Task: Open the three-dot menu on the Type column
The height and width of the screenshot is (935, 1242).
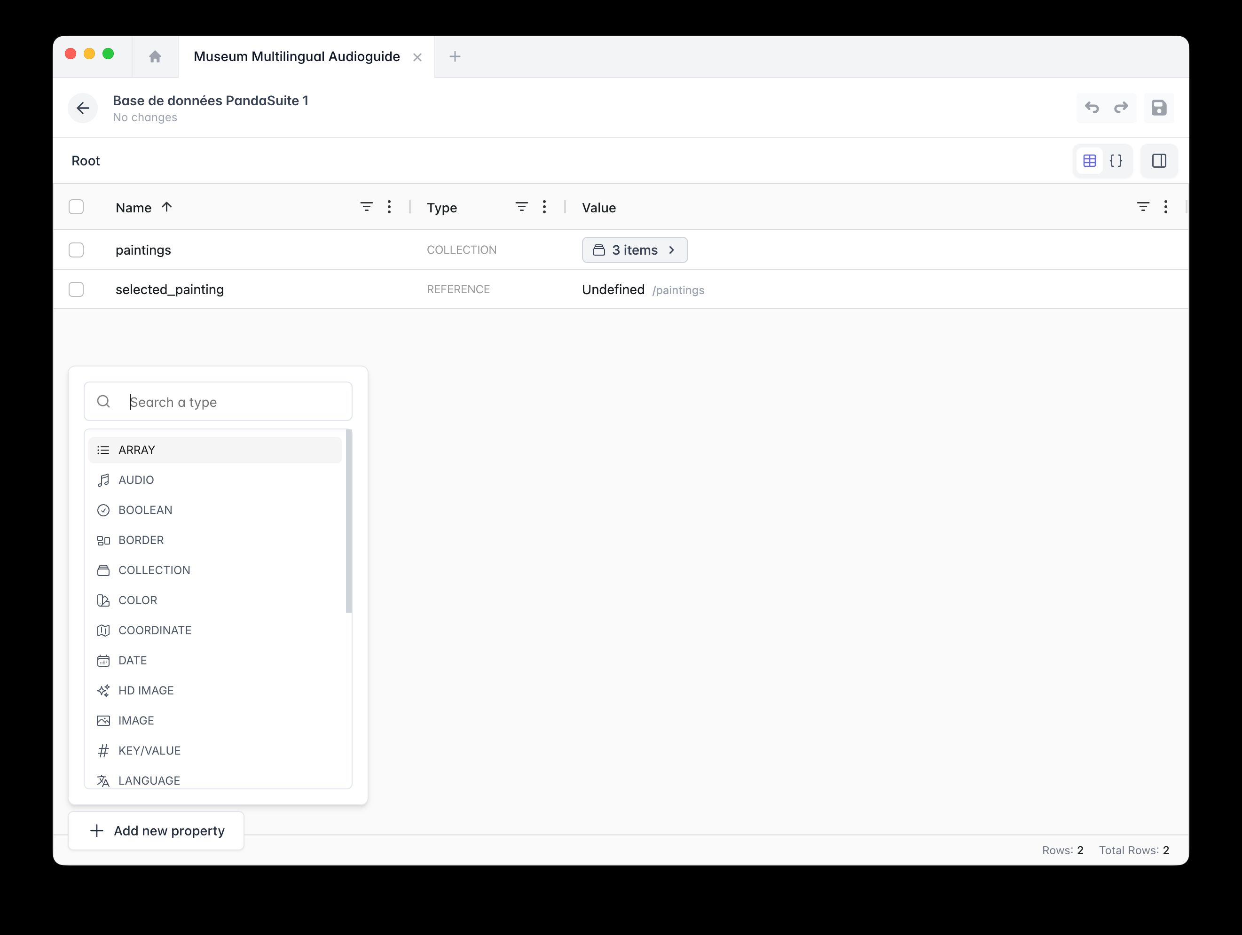Action: (x=543, y=207)
